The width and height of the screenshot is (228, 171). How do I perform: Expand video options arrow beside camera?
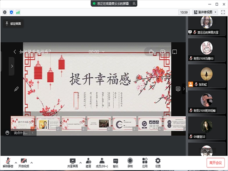coord(32,163)
